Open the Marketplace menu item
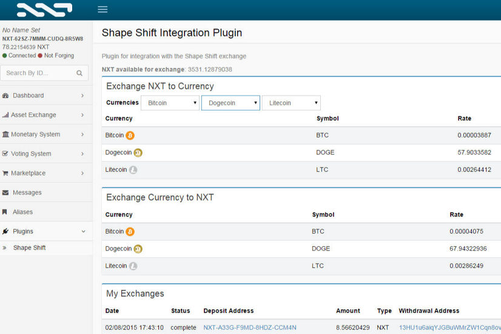The width and height of the screenshot is (501, 334). (46, 174)
